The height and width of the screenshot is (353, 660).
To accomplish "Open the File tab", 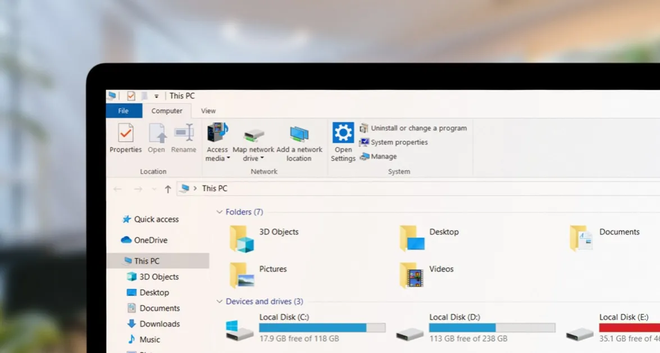I will 124,111.
